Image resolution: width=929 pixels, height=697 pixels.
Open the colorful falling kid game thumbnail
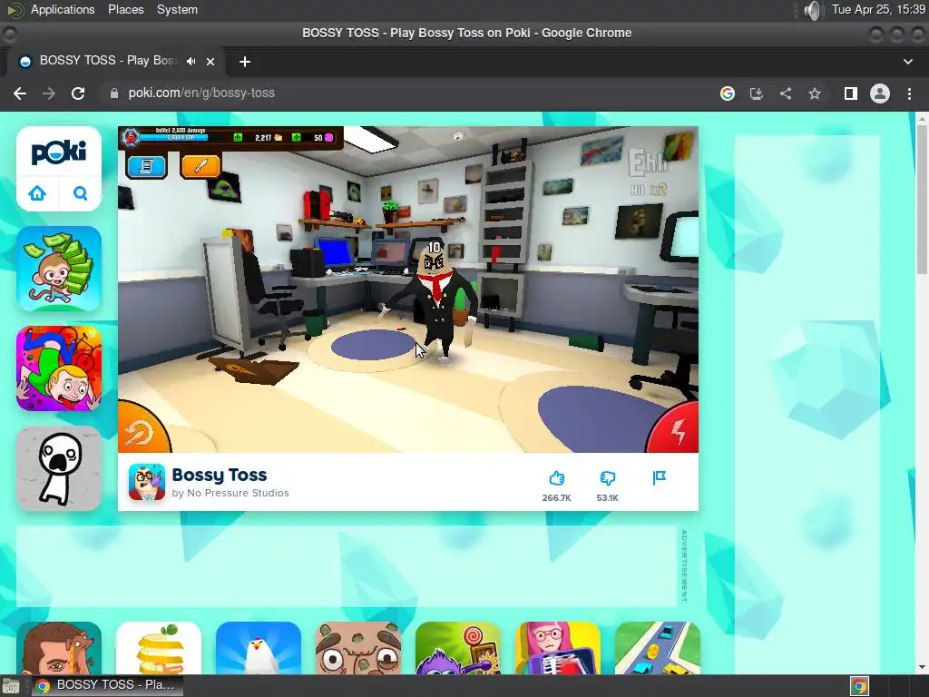(59, 368)
